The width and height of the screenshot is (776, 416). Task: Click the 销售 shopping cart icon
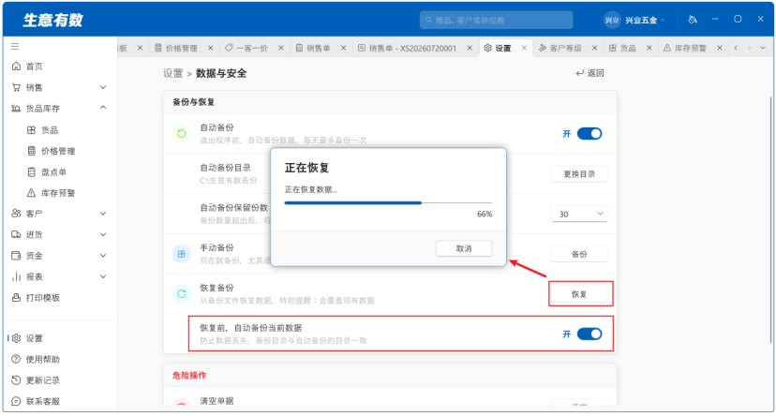click(x=16, y=87)
